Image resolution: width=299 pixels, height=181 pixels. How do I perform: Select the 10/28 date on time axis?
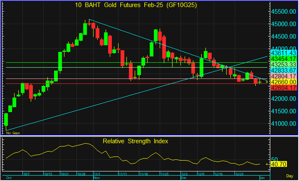[82, 174]
